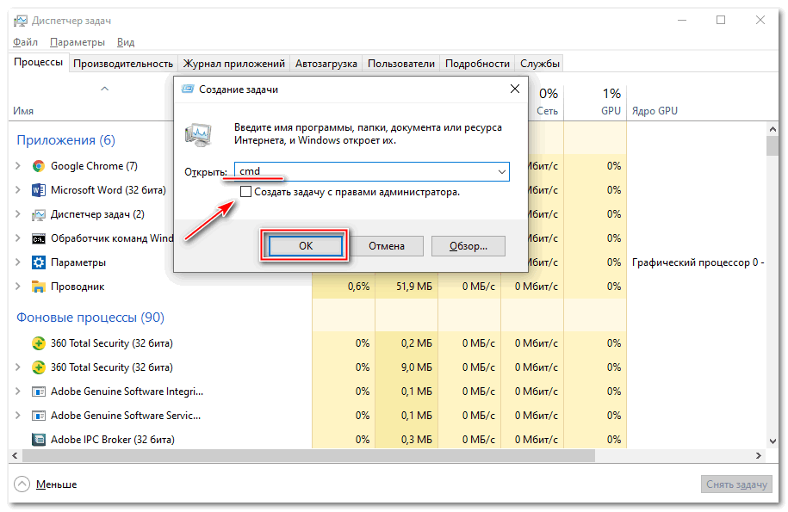The width and height of the screenshot is (788, 512).
Task: Click the Отмена button in dialog
Action: click(x=387, y=246)
